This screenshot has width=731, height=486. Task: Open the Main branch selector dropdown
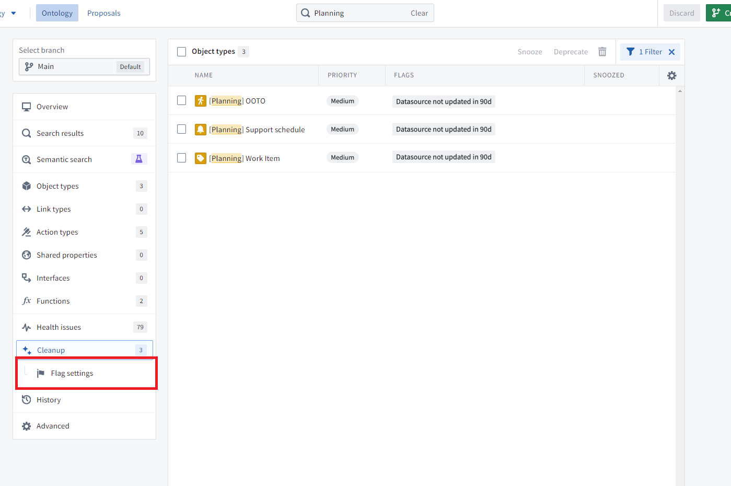(85, 66)
